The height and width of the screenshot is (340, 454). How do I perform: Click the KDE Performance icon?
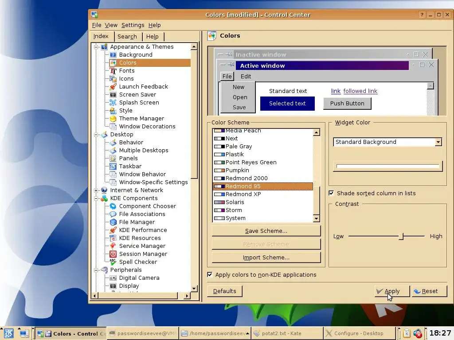pos(113,230)
